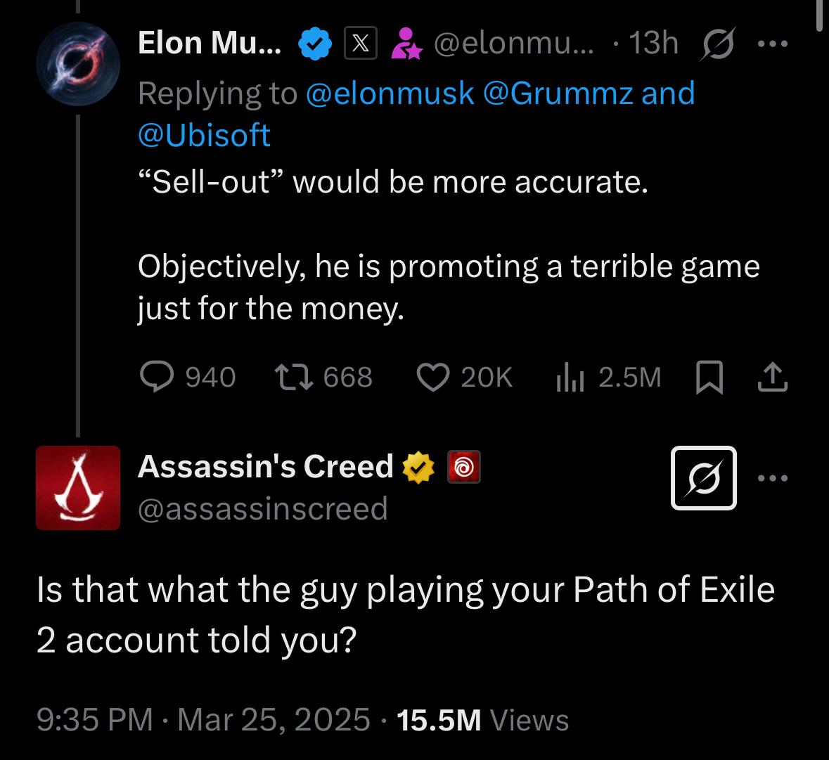
Task: Open the @Grummz mention link
Action: tap(558, 94)
